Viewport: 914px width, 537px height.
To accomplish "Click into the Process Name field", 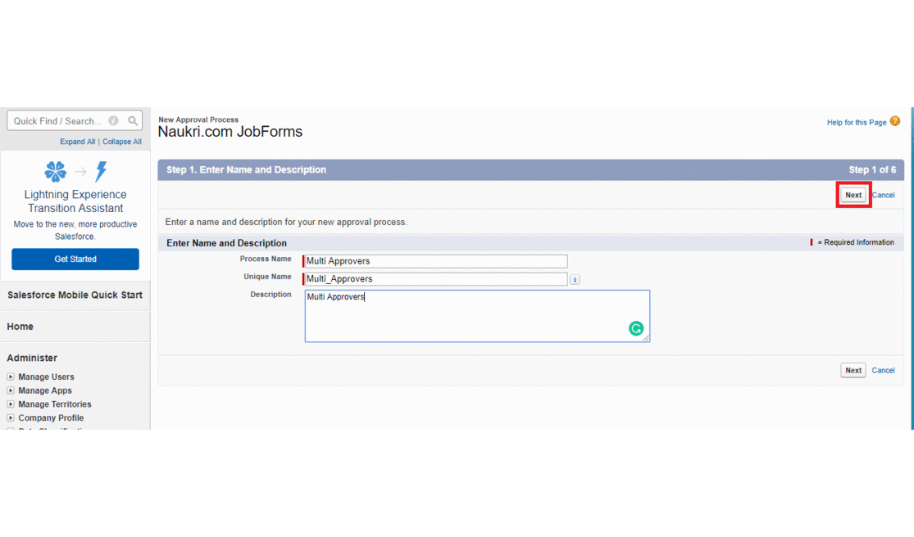I will coord(435,262).
